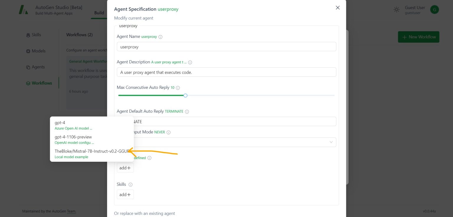Click the info icon beside Agent Default Auto Reply
Viewport: 453px width, 217px height.
tap(187, 111)
